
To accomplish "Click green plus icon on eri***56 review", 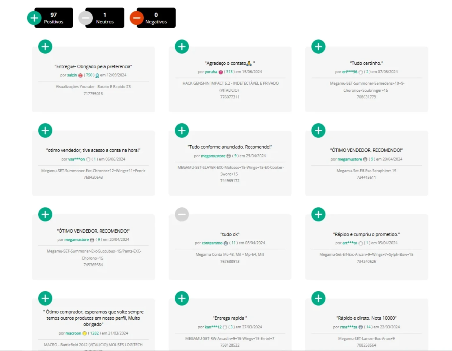I will 318,46.
